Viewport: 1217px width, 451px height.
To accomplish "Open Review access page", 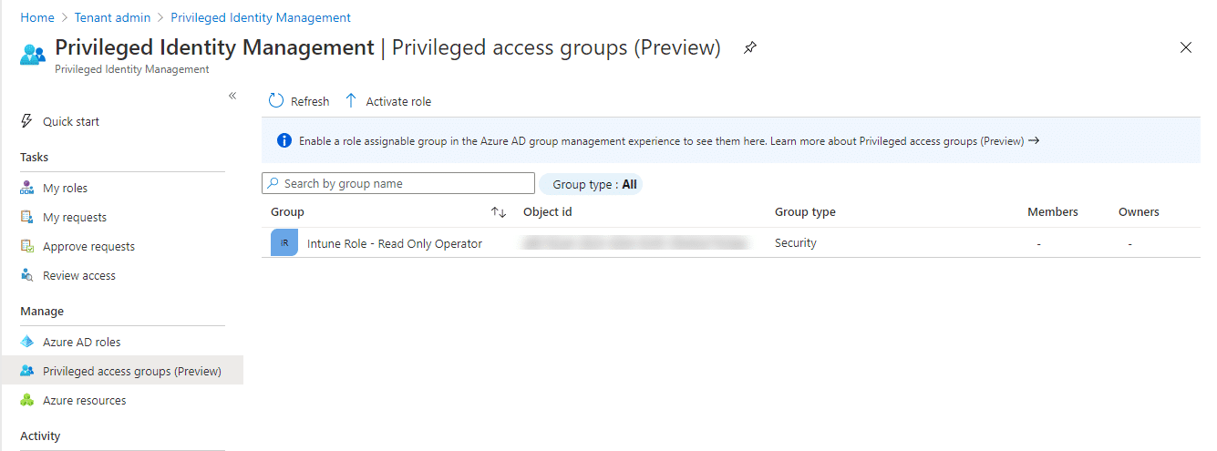I will pyautogui.click(x=79, y=276).
